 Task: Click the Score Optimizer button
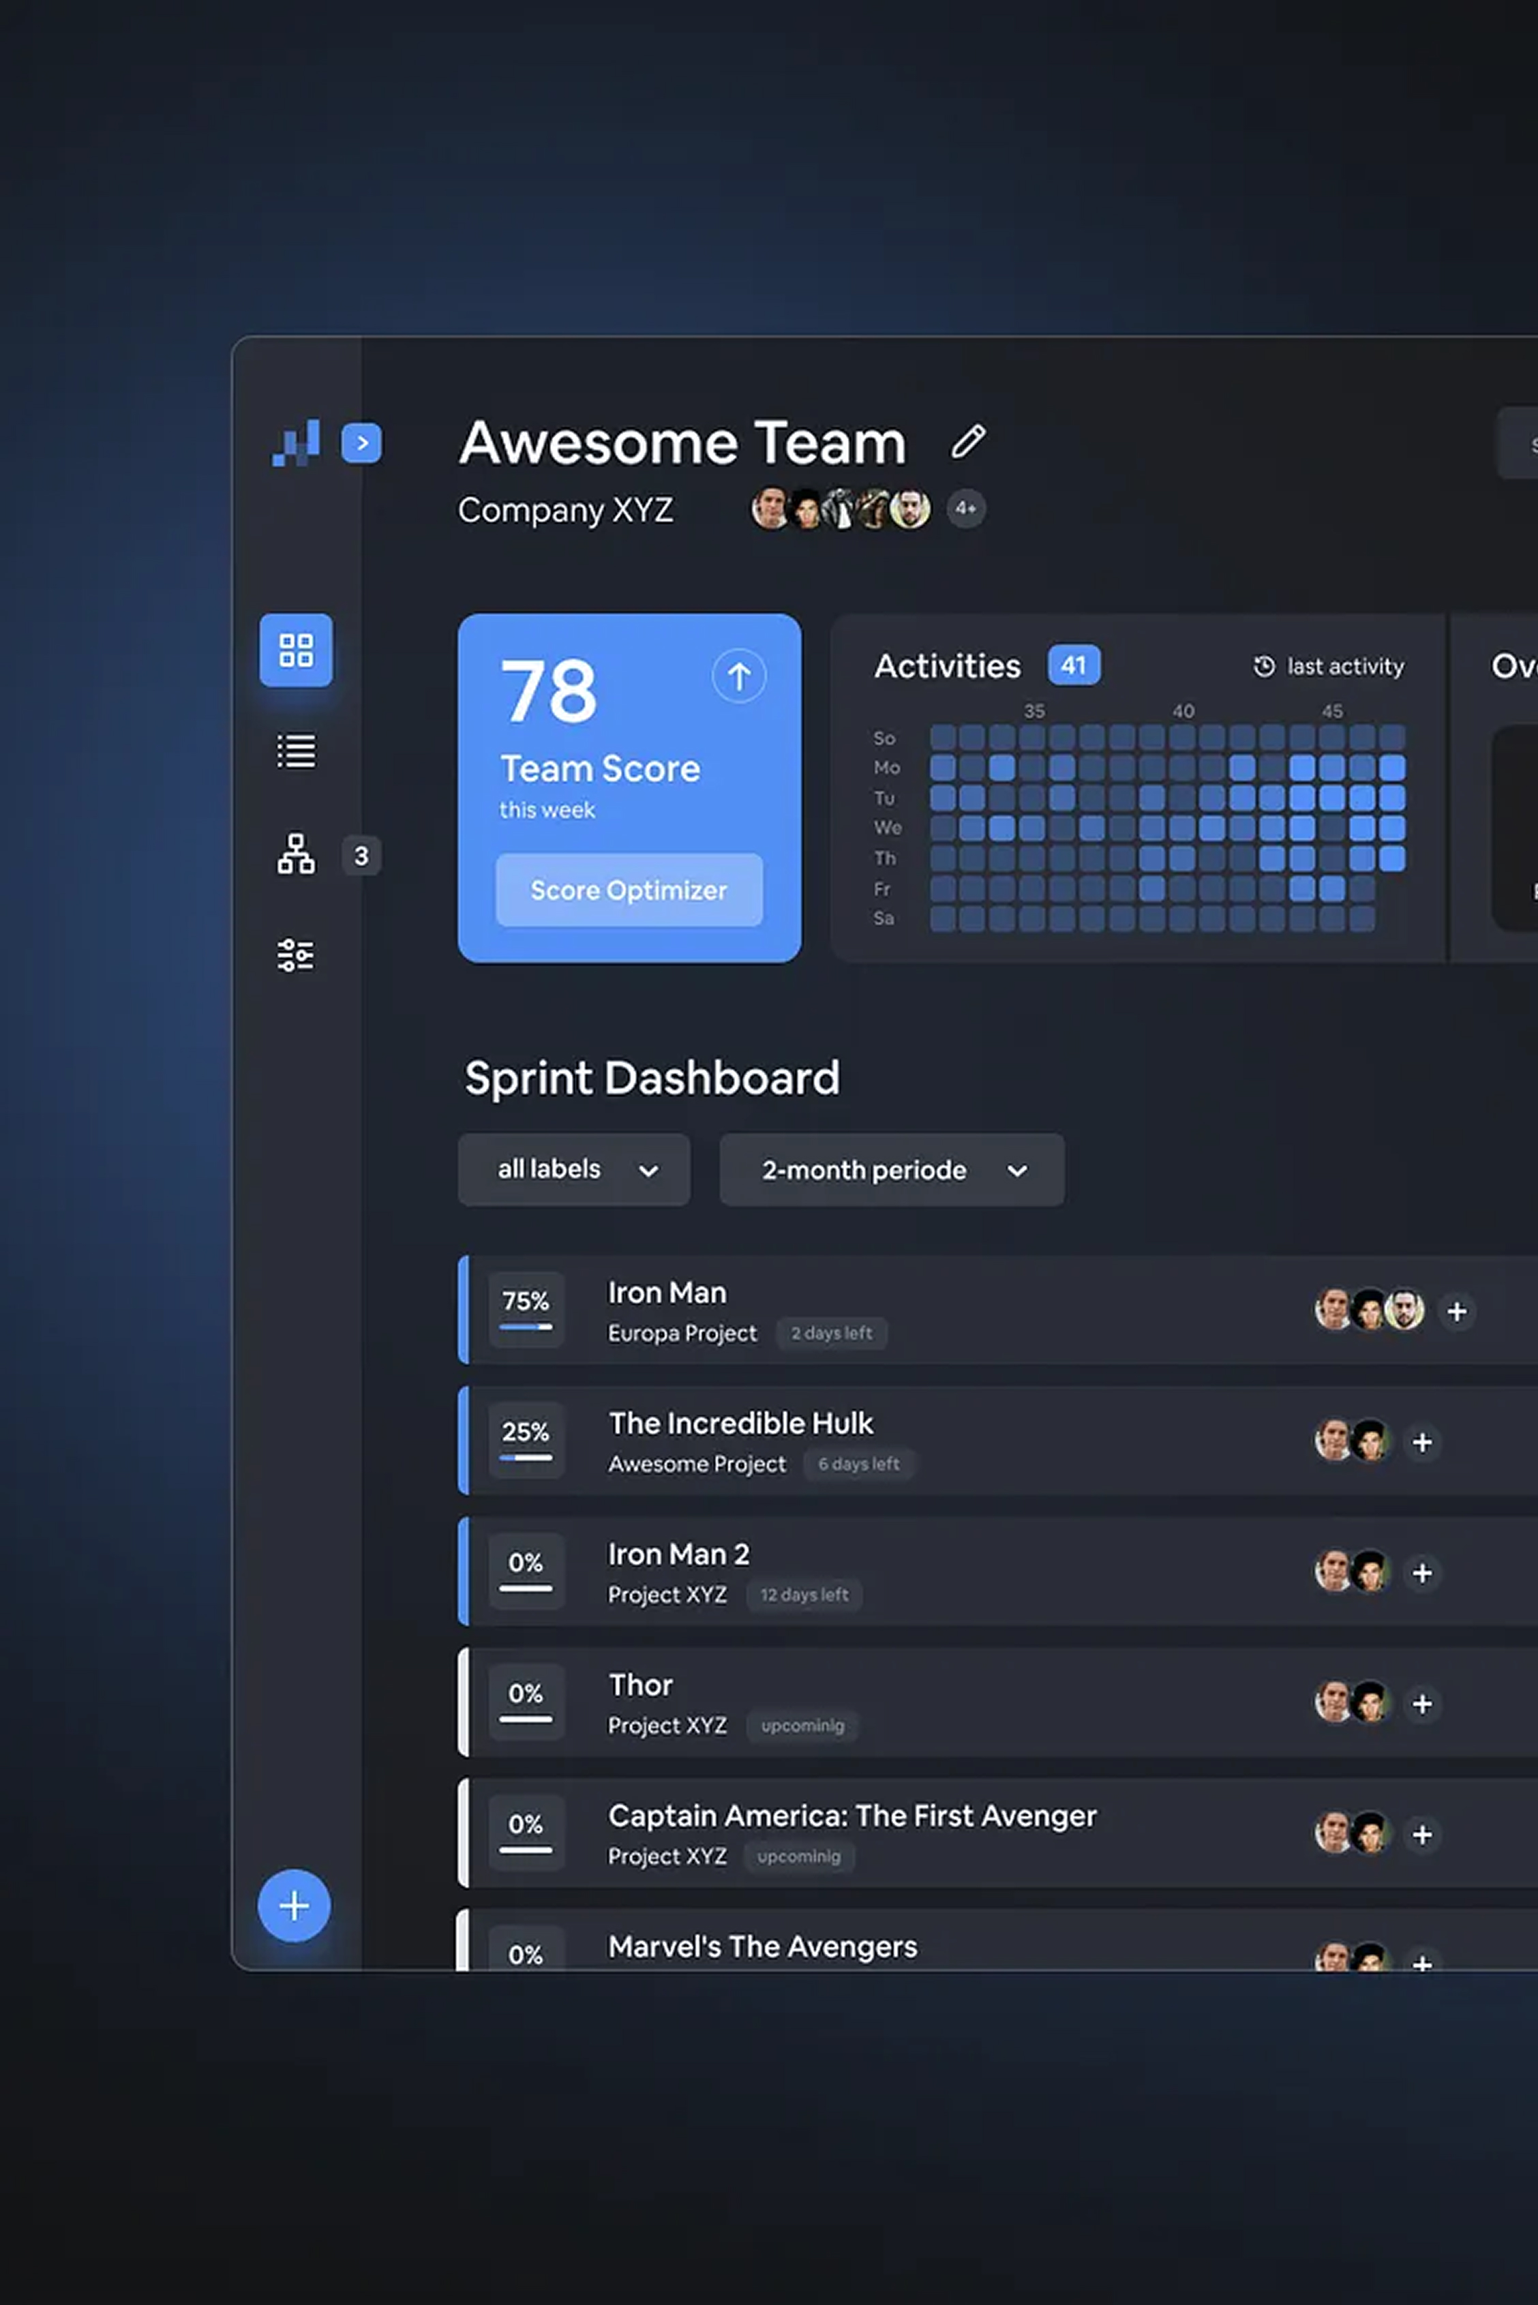pos(629,890)
